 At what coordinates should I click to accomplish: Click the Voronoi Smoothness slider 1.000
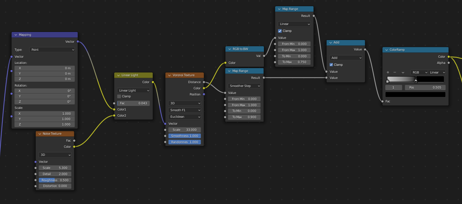click(185, 136)
